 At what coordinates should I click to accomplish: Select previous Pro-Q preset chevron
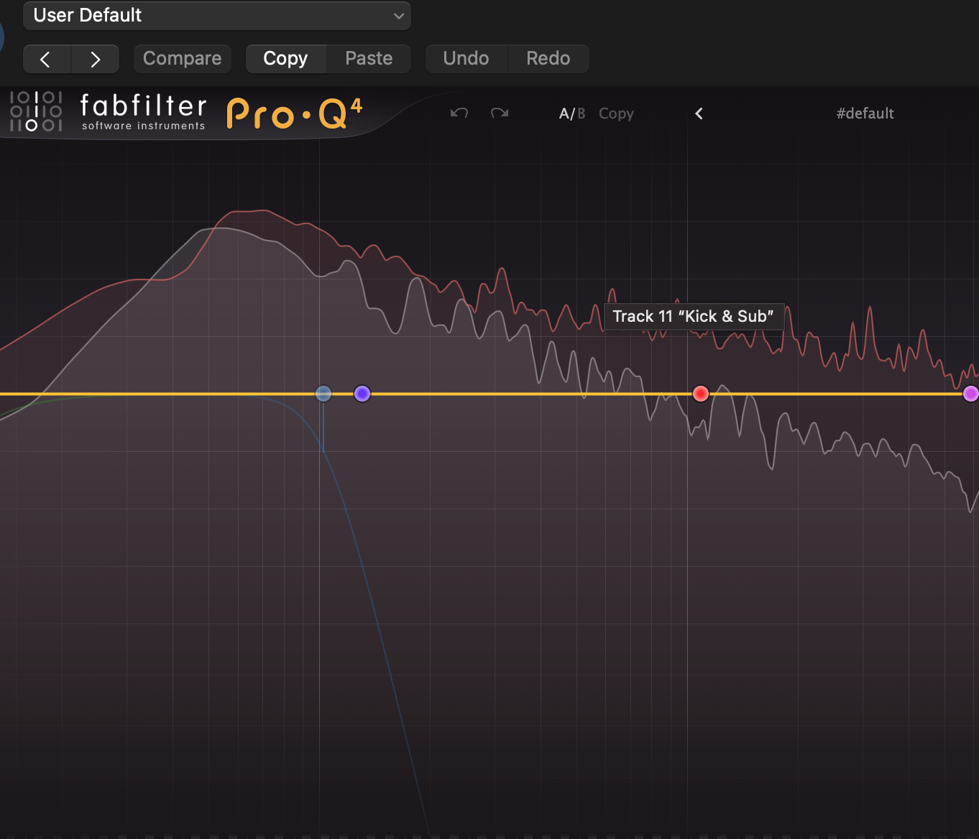tap(699, 113)
